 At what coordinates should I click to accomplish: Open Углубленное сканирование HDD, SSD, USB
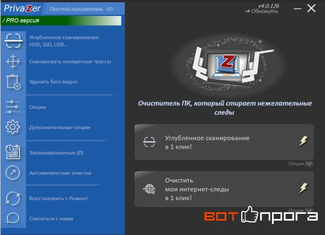click(x=64, y=41)
